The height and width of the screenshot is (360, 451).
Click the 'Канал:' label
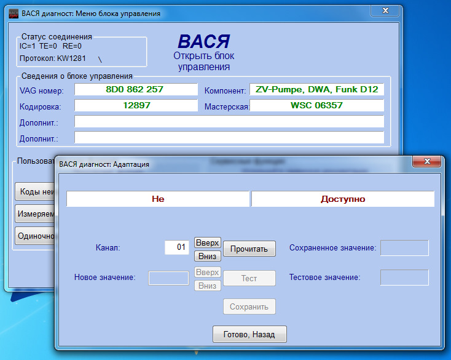[108, 247]
